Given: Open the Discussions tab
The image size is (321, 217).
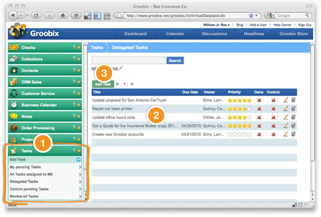Looking at the screenshot, I should click(x=215, y=34).
